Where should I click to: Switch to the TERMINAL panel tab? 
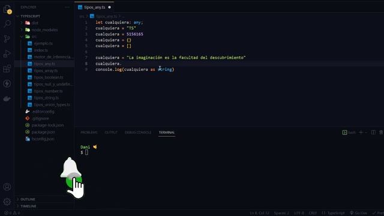pos(167,132)
